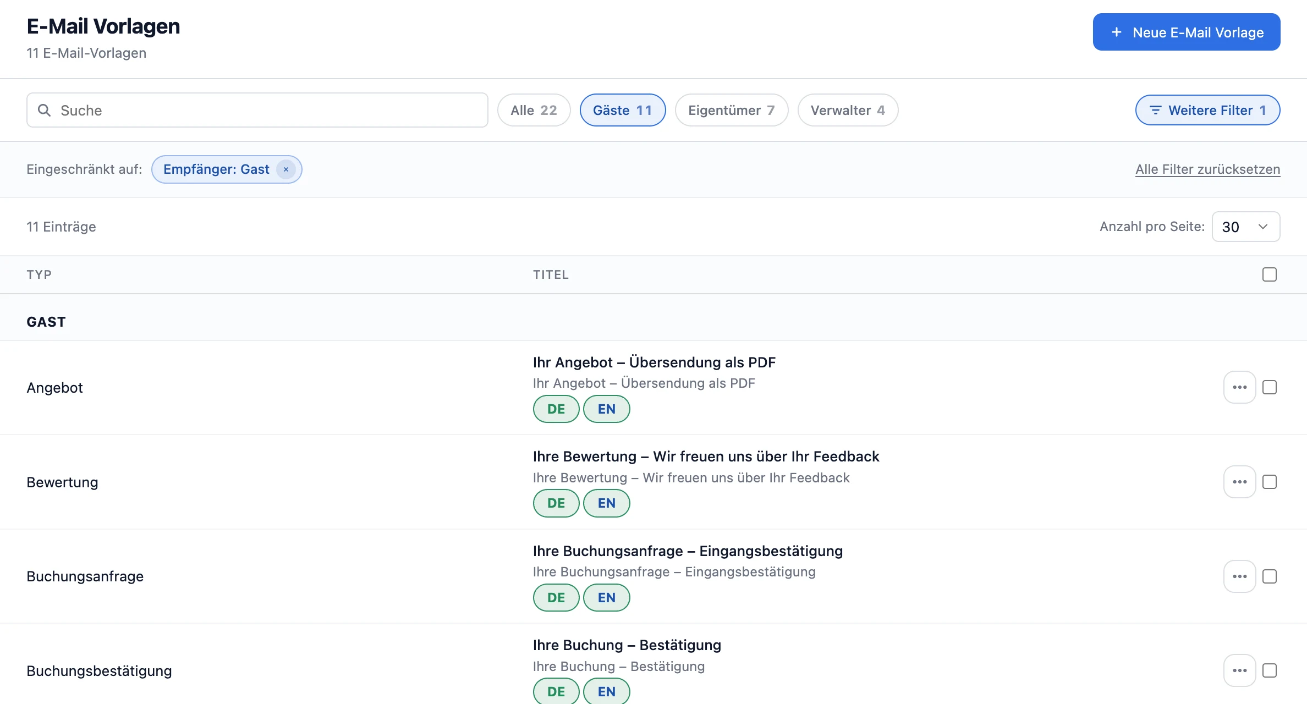
Task: Select the Gäste 11 filter tab
Action: (623, 110)
